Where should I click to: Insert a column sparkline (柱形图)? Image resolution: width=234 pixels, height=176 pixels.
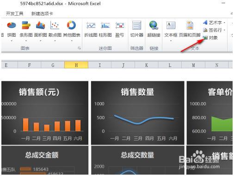click(x=105, y=29)
